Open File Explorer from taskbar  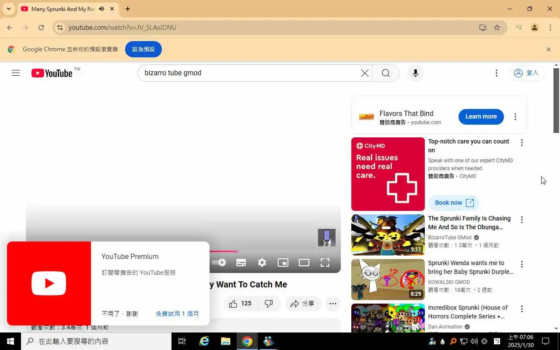[x=225, y=341]
